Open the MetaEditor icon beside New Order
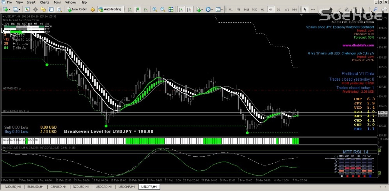This screenshot has height=191, width=389. coord(92,9)
